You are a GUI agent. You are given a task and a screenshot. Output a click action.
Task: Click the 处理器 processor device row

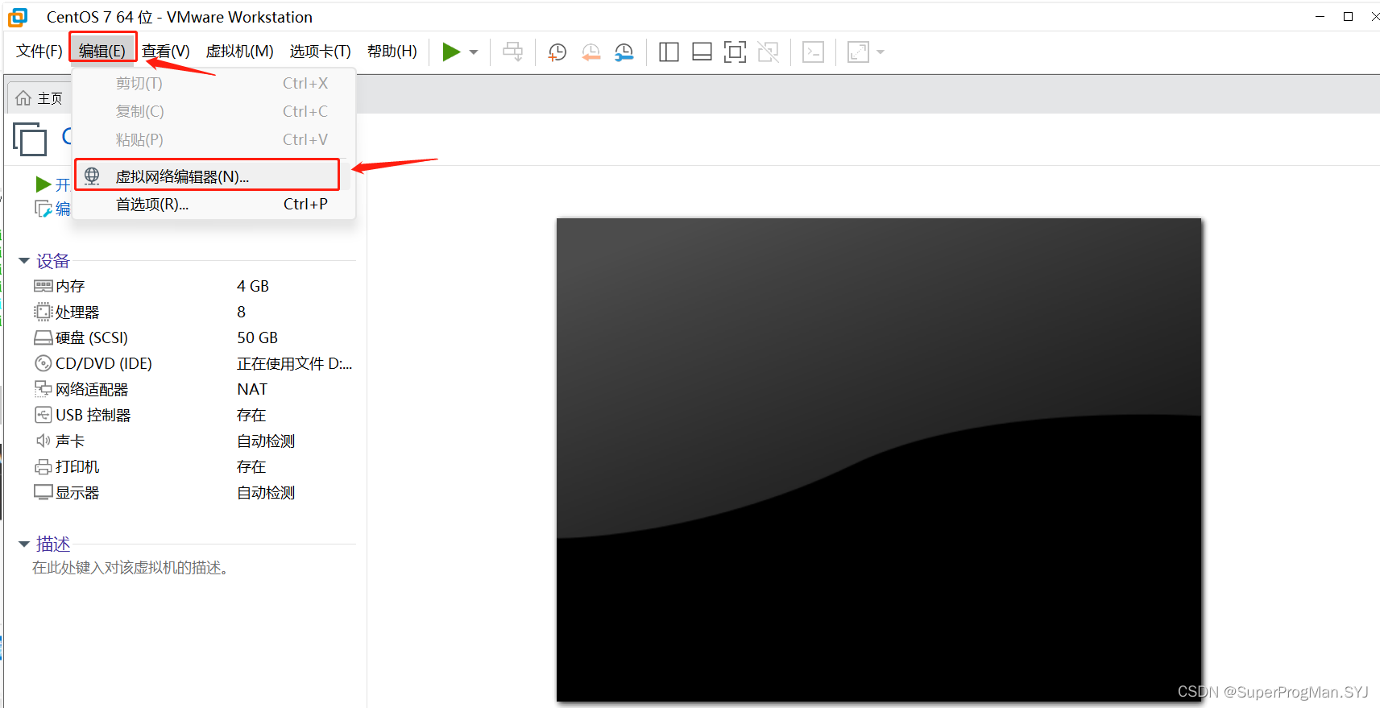coord(193,313)
